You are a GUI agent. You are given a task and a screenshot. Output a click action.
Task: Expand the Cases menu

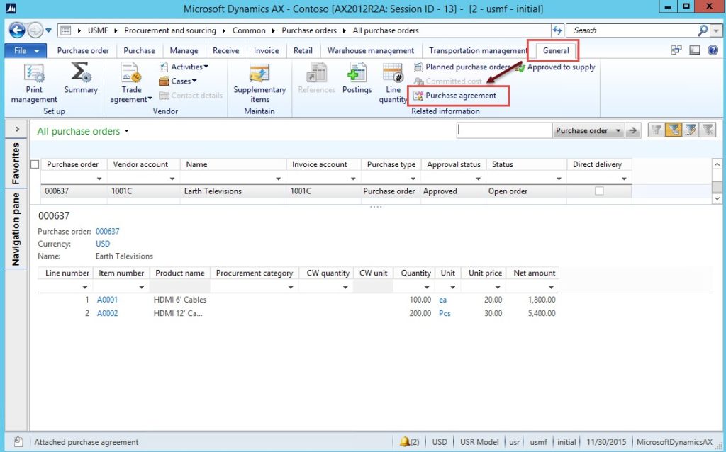[178, 81]
